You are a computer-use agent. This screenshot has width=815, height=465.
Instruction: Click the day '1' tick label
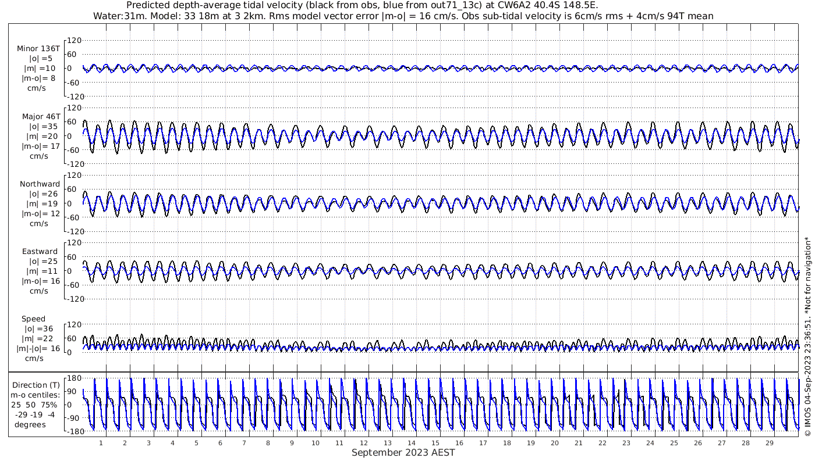click(101, 443)
